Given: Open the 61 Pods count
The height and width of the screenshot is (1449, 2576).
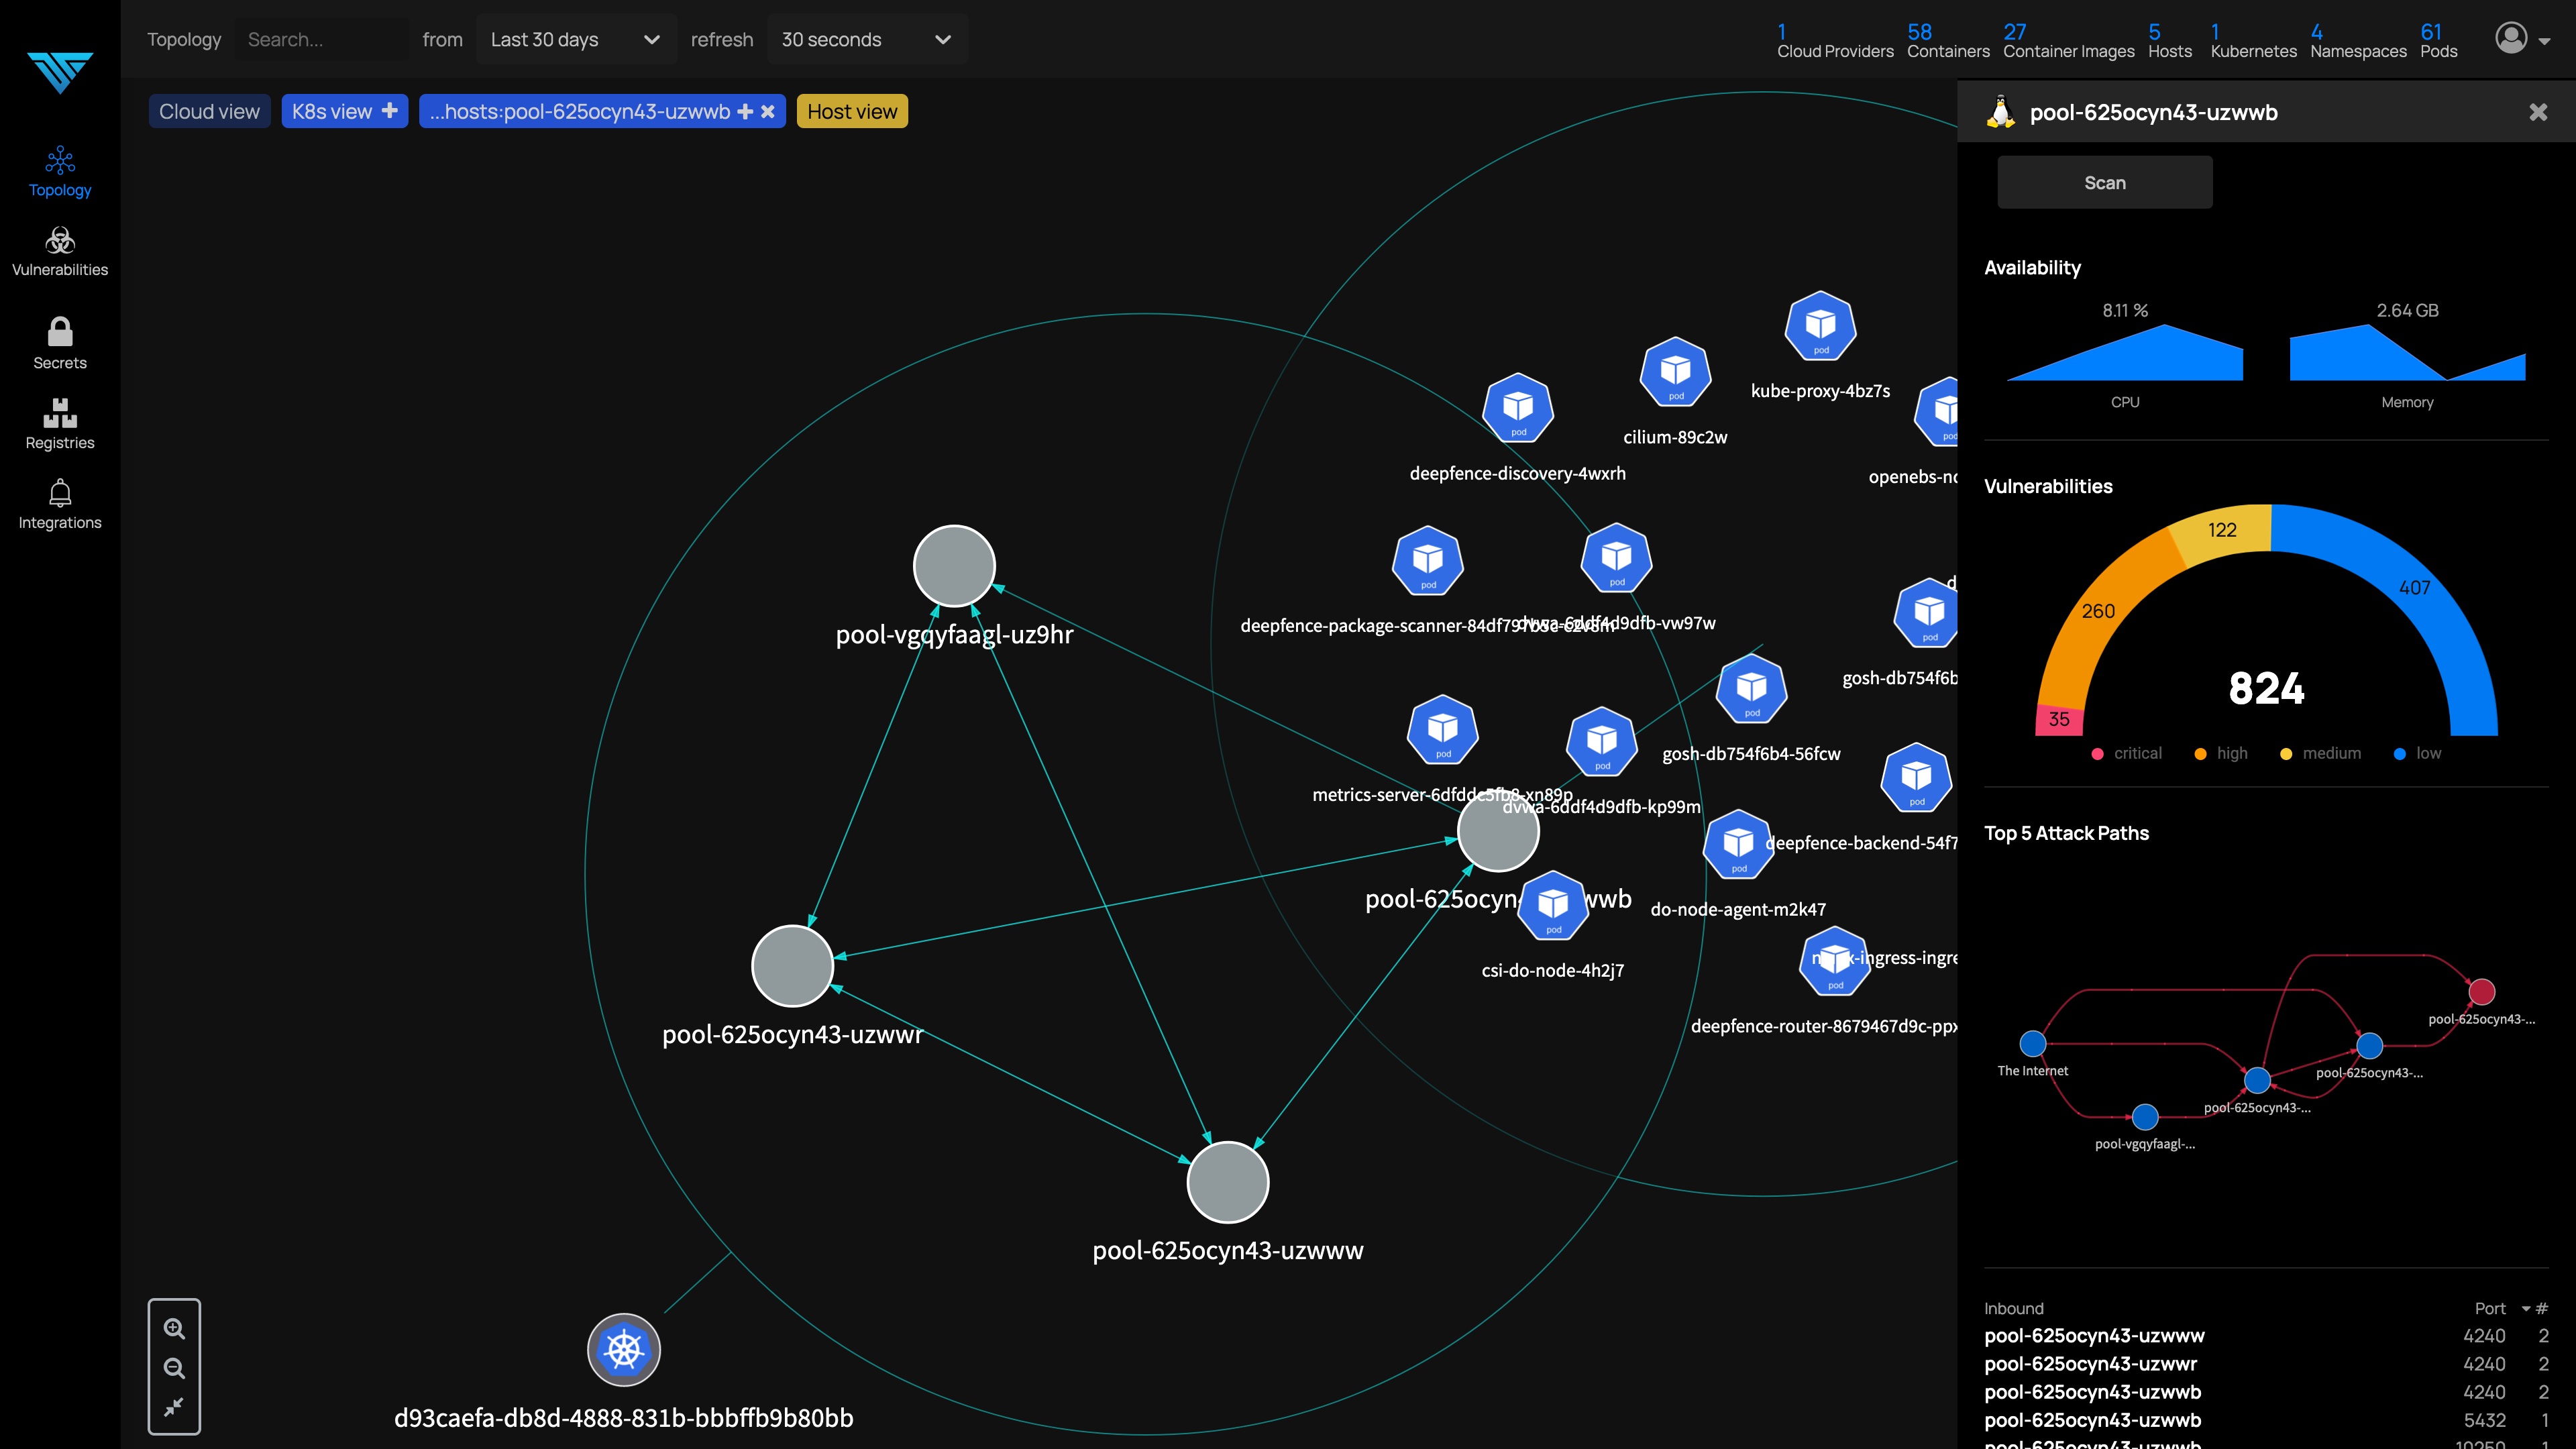Looking at the screenshot, I should coord(2438,41).
